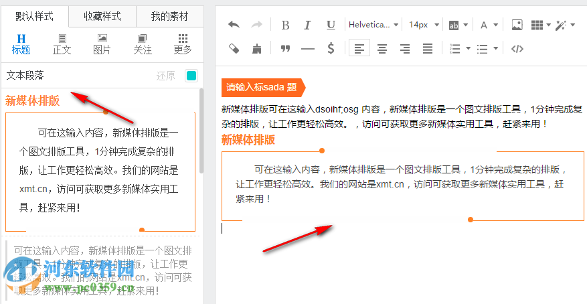The height and width of the screenshot is (304, 587).
Task: Redo the last action
Action: (257, 25)
